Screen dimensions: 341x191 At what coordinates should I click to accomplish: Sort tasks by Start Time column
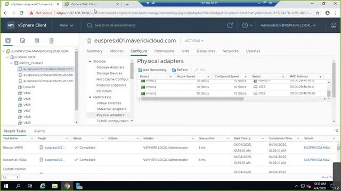tap(242, 138)
